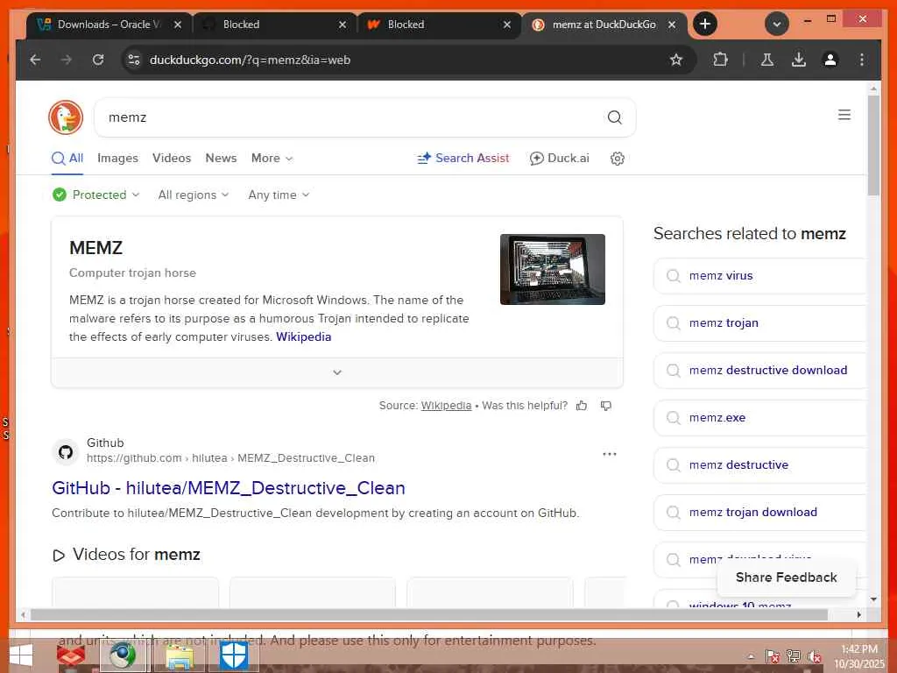Expand the More search categories dropdown

coord(272,159)
